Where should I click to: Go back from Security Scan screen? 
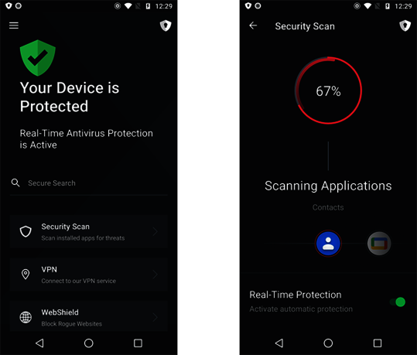(x=253, y=26)
